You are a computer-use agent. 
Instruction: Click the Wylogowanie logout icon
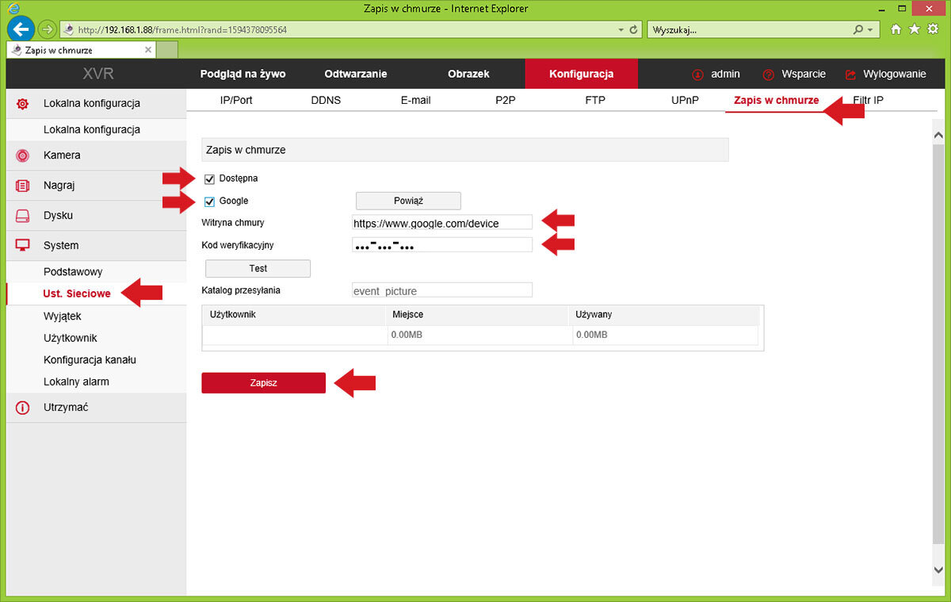click(851, 75)
